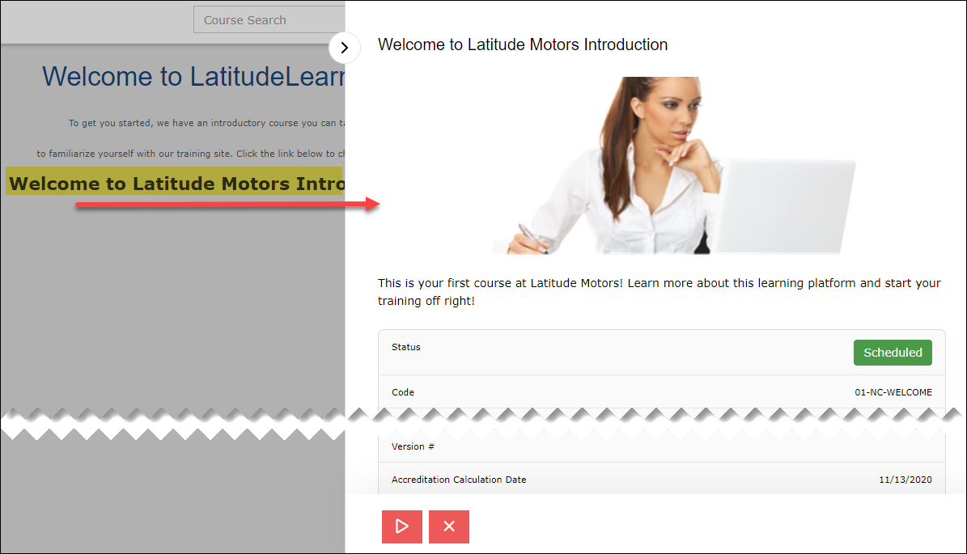Click the Version # row label
The width and height of the screenshot is (967, 554).
click(x=413, y=446)
